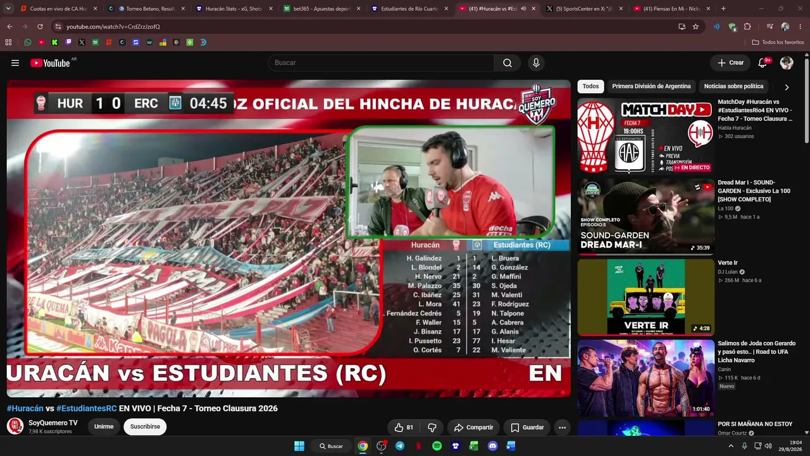Open Chrome media controls icon
This screenshot has height=456, width=810.
[769, 27]
